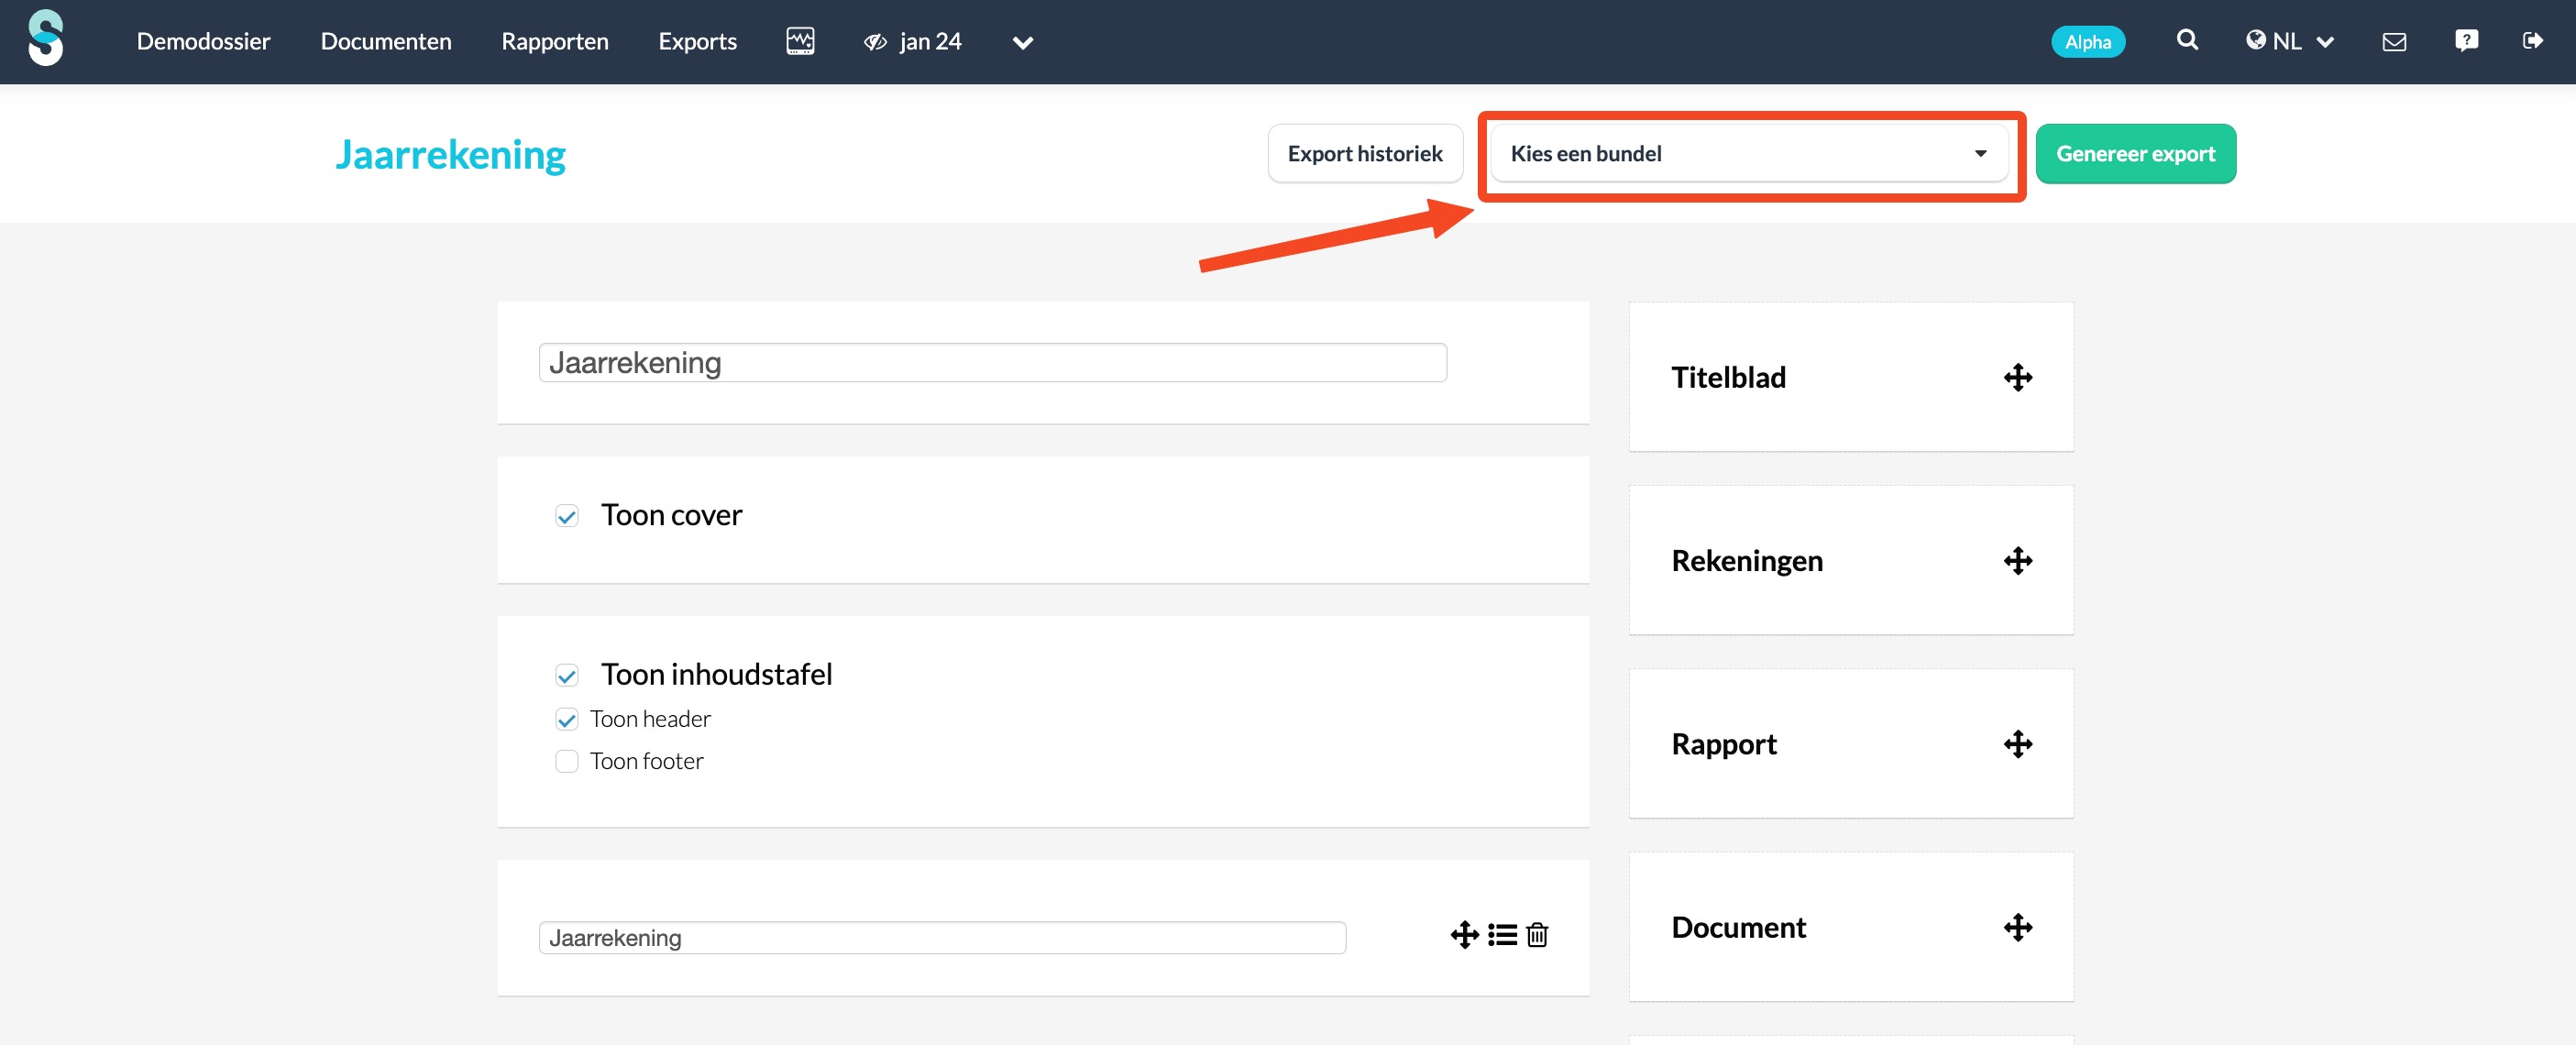
Task: Click the trash icon on Jaarrekening row
Action: click(x=1537, y=934)
